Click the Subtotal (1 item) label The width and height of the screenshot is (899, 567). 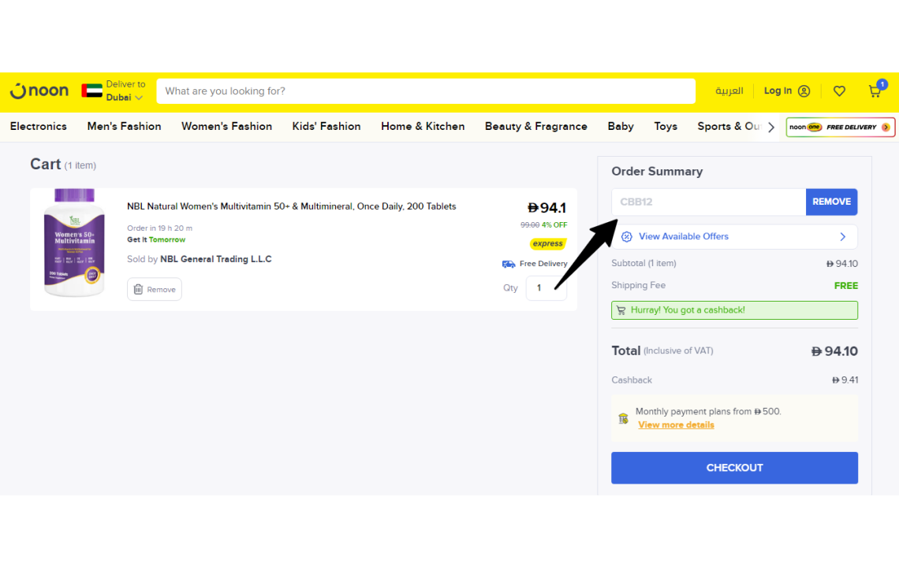pyautogui.click(x=643, y=264)
